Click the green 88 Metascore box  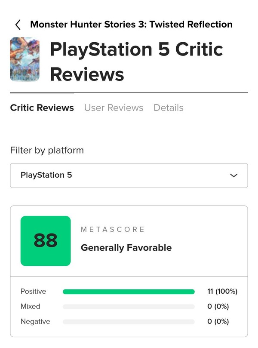point(46,241)
